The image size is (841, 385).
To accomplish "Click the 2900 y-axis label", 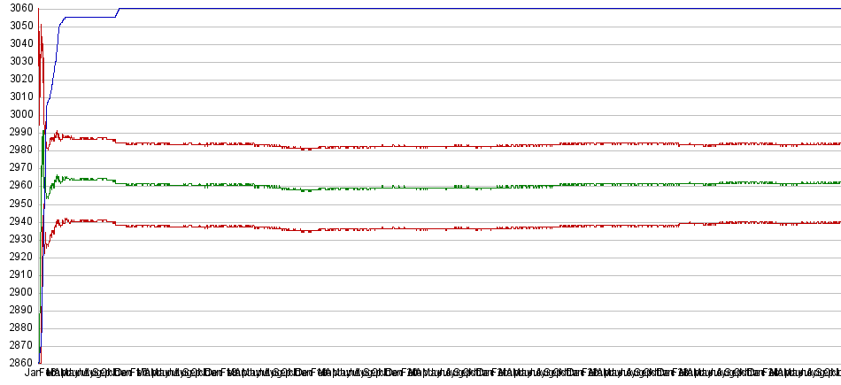I will (x=18, y=292).
